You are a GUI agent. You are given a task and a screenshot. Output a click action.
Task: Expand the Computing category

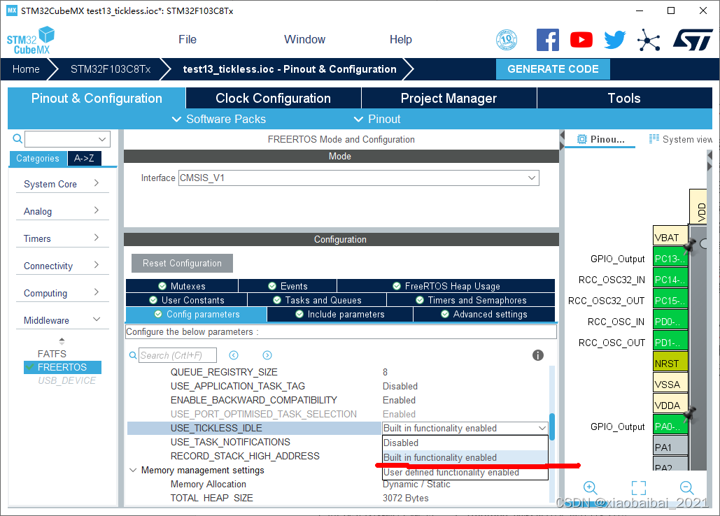[x=62, y=293]
